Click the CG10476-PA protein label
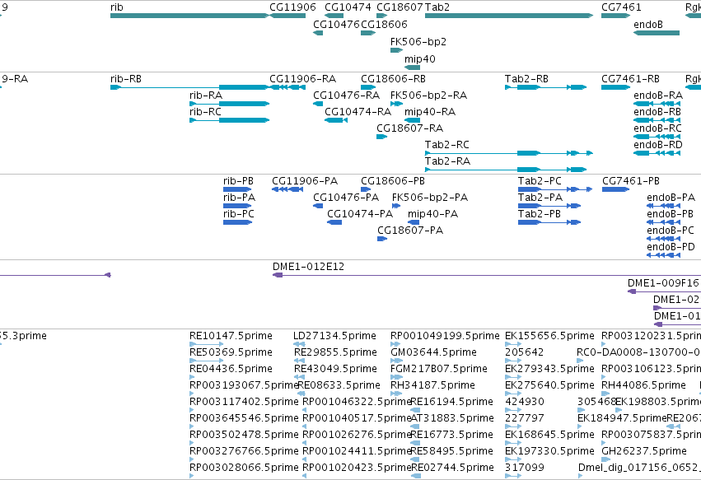Image resolution: width=701 pixels, height=480 pixels. pyautogui.click(x=346, y=198)
